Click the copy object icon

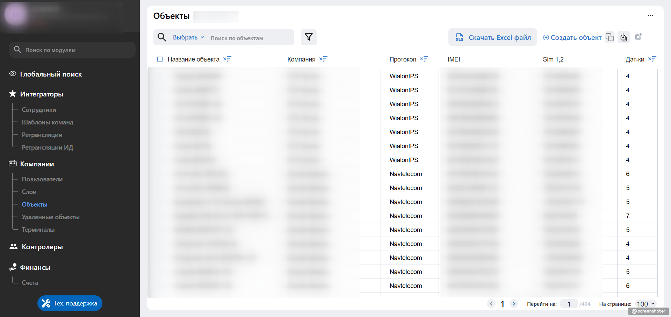pyautogui.click(x=610, y=37)
